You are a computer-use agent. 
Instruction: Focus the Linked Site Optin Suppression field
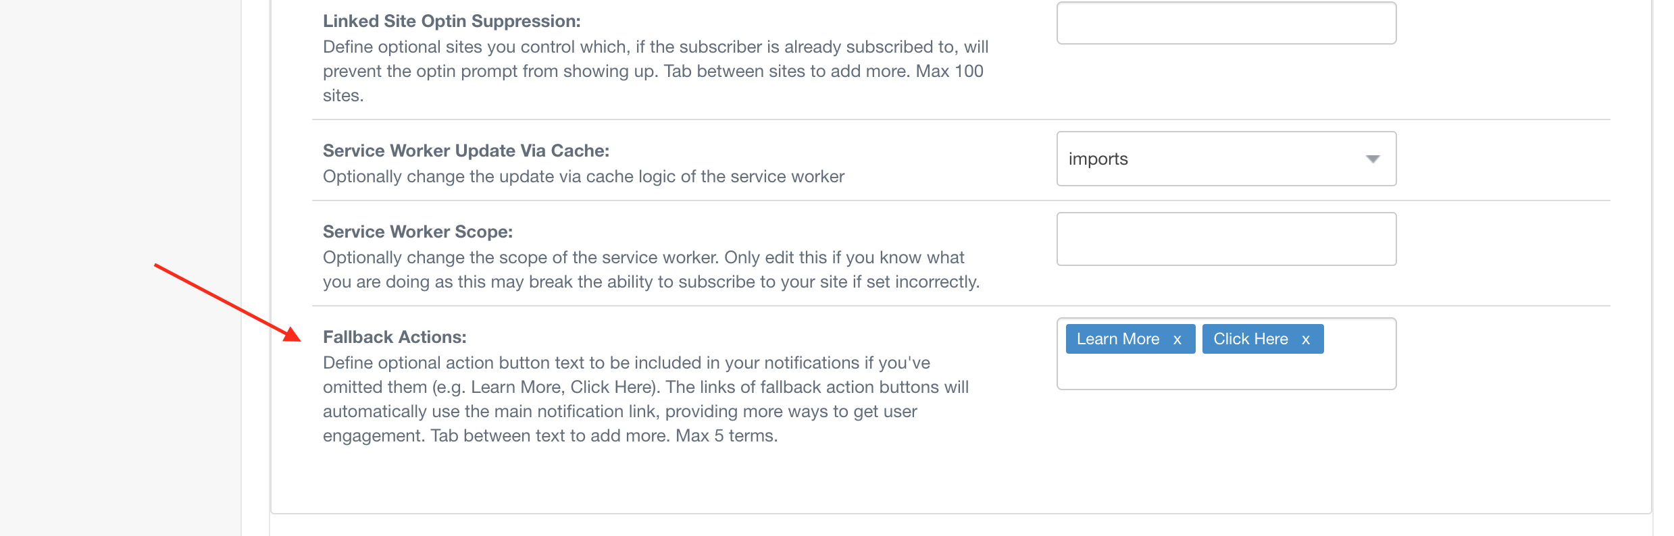[1225, 24]
